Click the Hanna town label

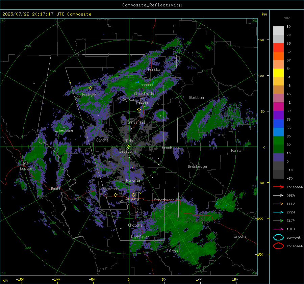tap(236, 151)
